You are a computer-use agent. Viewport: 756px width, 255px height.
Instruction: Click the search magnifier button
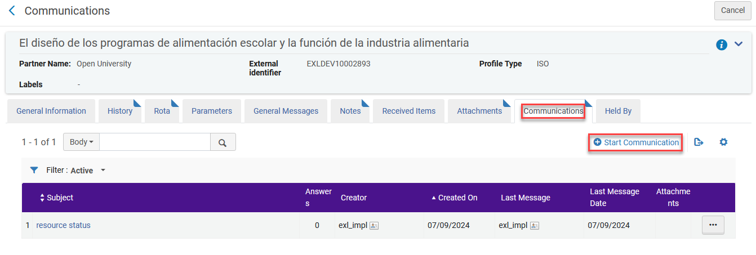223,142
